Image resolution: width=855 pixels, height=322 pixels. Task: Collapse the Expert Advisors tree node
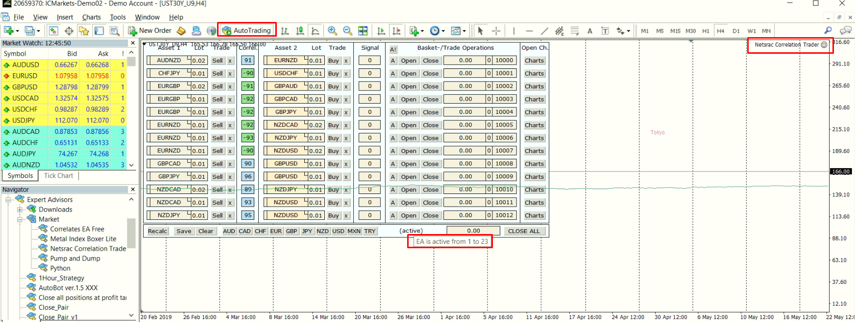[8, 200]
